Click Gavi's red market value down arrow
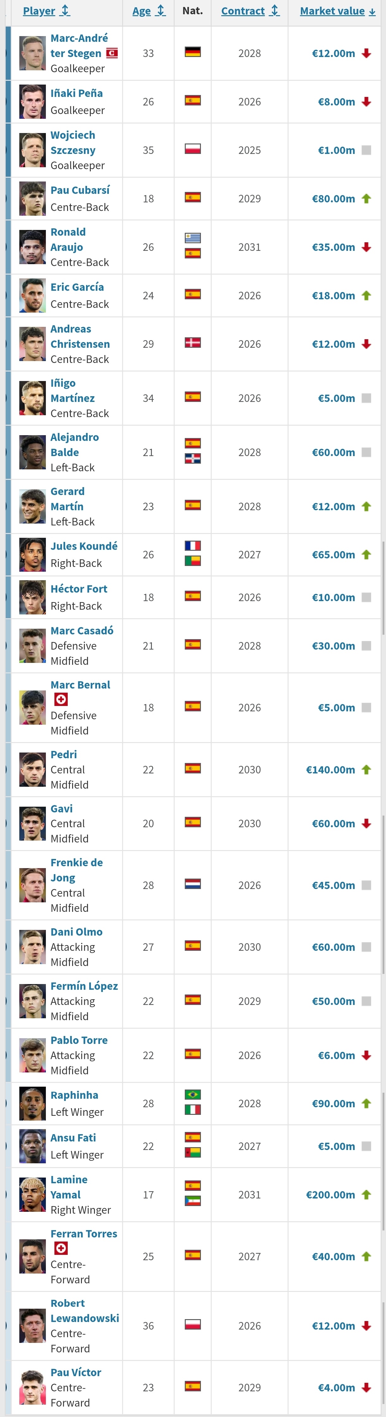This screenshot has width=386, height=1417. pos(367,823)
